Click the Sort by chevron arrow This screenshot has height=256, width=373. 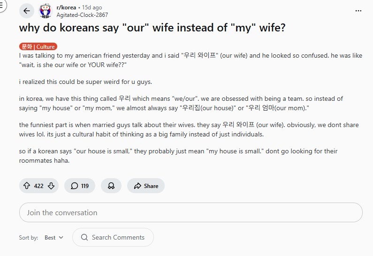coord(61,238)
